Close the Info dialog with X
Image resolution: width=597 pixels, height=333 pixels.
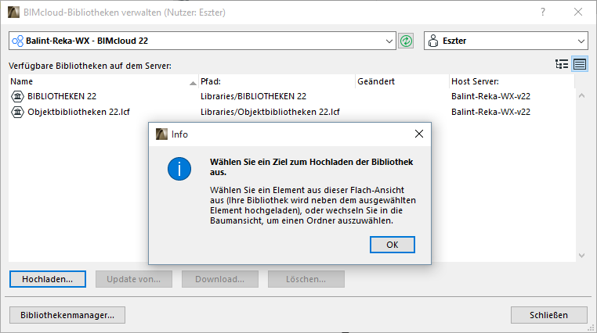(419, 134)
